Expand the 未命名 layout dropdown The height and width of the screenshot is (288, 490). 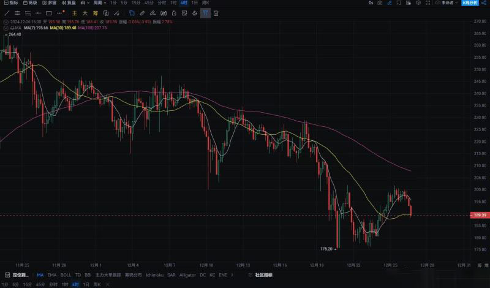click(x=446, y=3)
